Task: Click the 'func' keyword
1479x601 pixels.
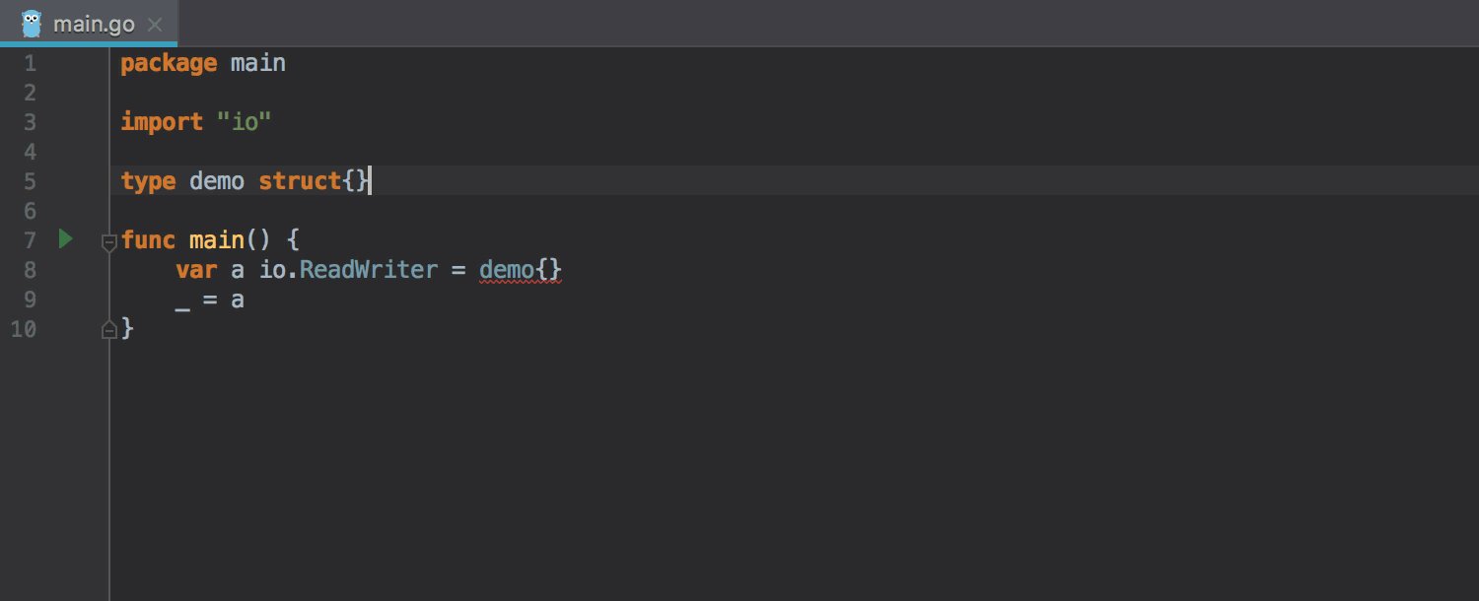Action: (148, 239)
